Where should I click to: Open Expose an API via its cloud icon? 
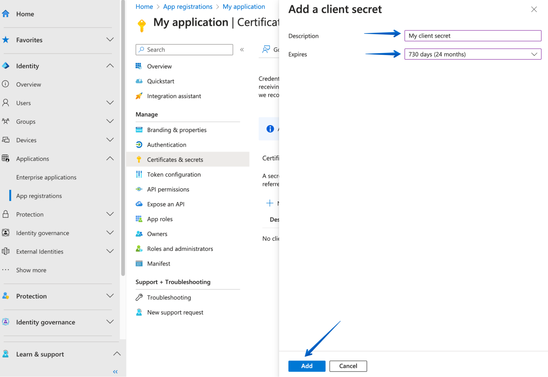point(139,204)
